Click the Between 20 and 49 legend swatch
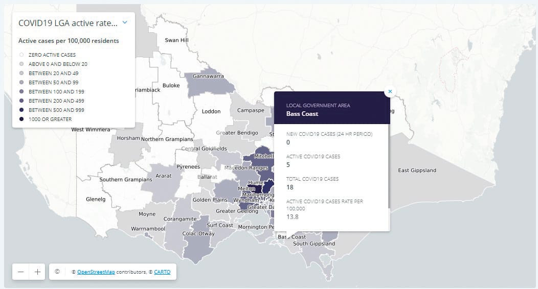 tap(21, 74)
